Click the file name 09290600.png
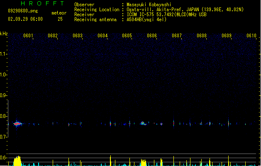261x166 pixels. [23, 11]
